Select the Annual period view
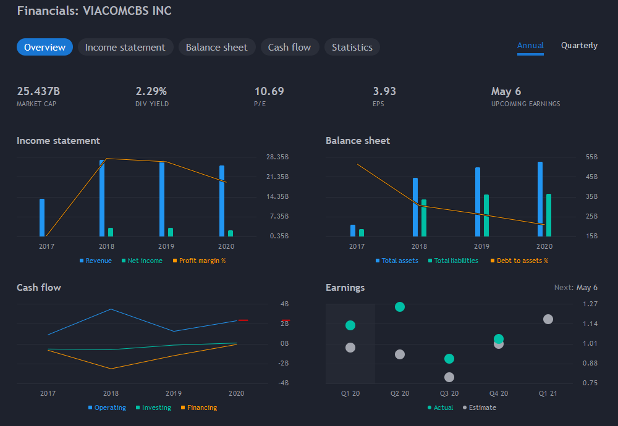The image size is (618, 426). coord(530,46)
